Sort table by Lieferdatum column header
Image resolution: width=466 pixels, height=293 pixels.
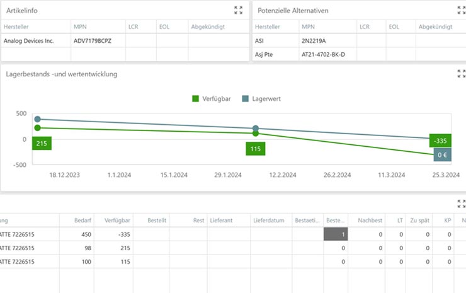coord(270,220)
